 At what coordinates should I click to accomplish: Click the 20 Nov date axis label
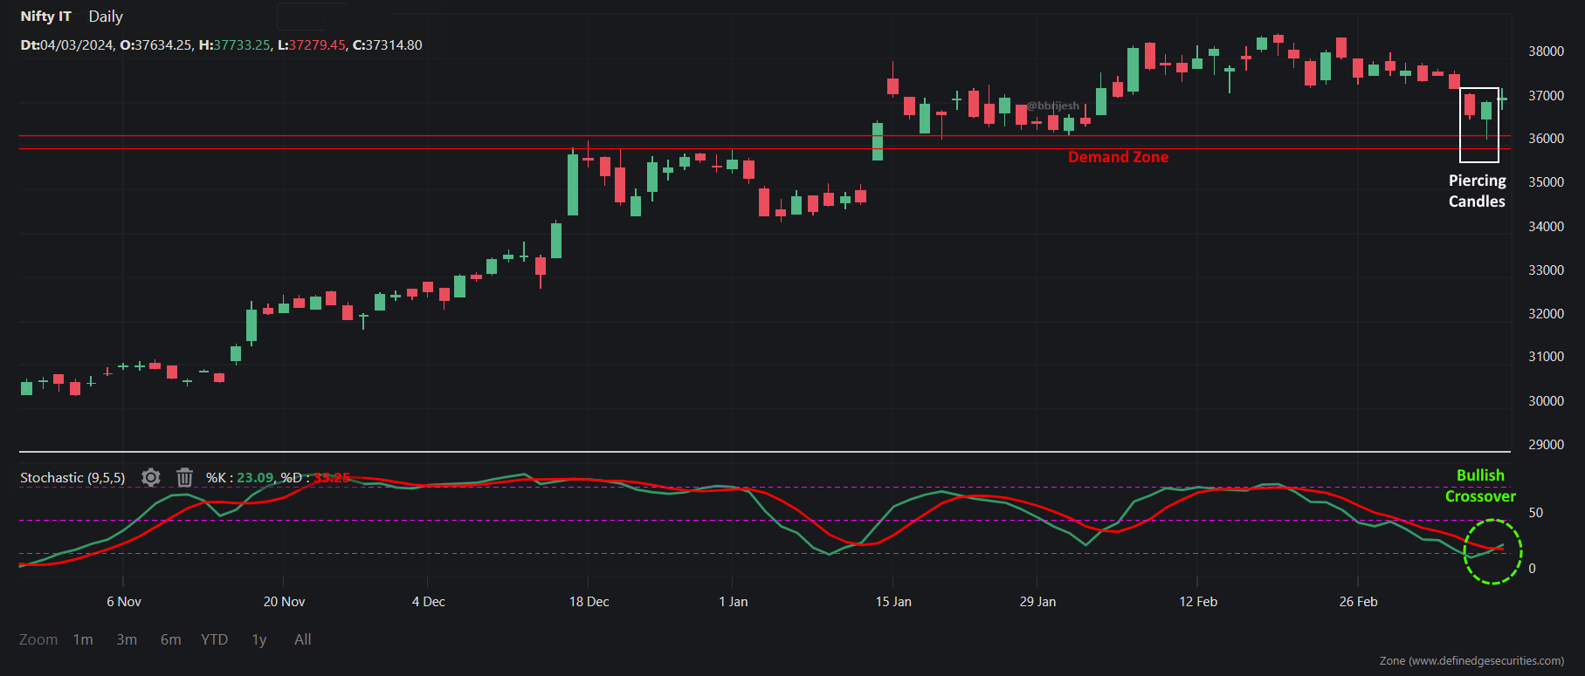pyautogui.click(x=285, y=602)
